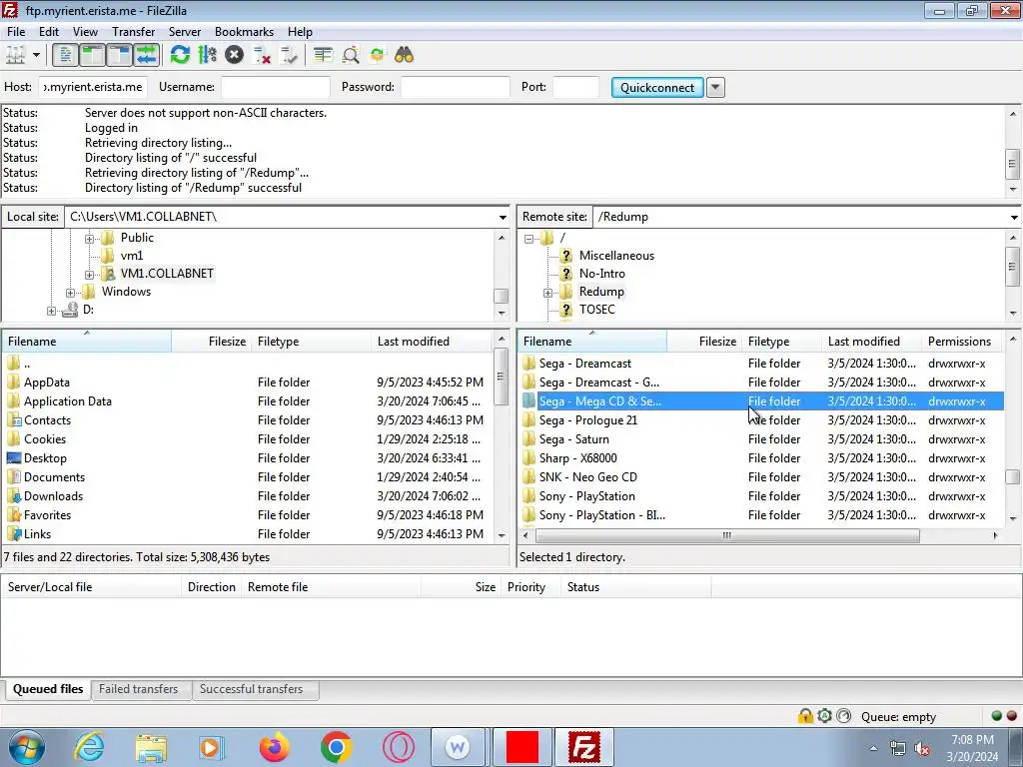This screenshot has height=767, width=1023.
Task: Refresh file and folder lists
Action: [180, 56]
